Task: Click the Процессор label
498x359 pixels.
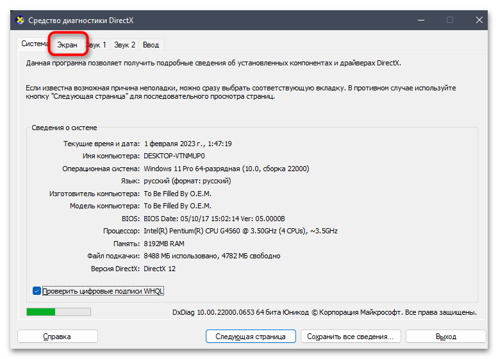Action: (121, 231)
